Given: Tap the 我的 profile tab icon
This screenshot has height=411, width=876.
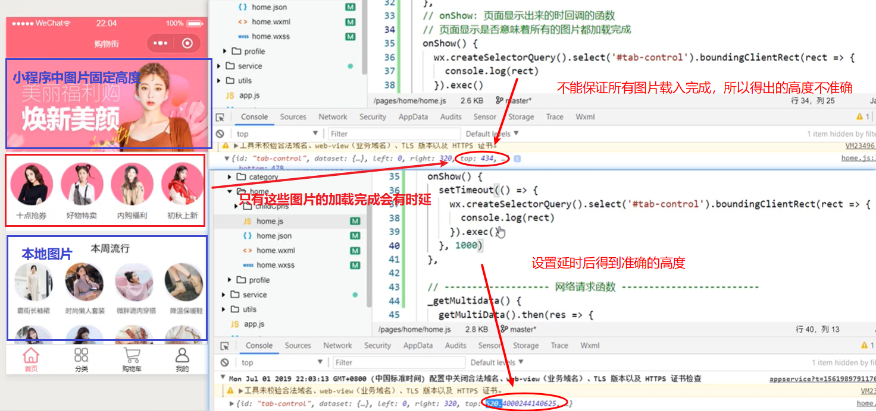Looking at the screenshot, I should coord(182,356).
